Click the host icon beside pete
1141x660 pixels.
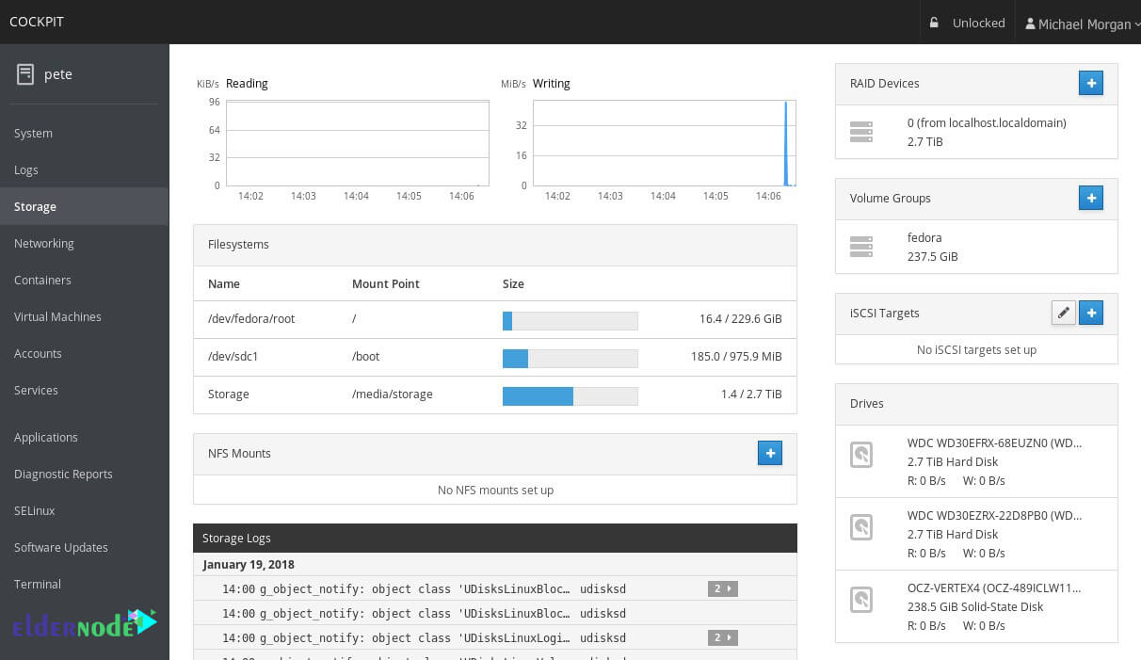[25, 73]
